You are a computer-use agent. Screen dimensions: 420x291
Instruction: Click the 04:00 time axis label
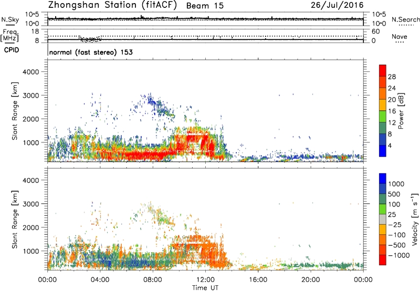[100, 280]
